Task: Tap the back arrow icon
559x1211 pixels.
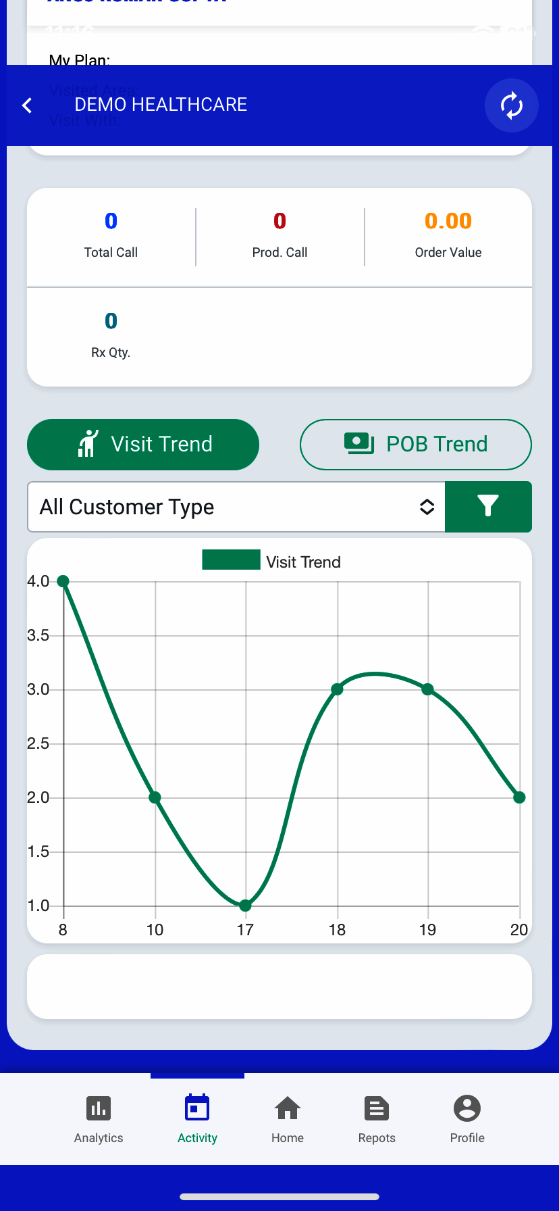Action: 27,105
